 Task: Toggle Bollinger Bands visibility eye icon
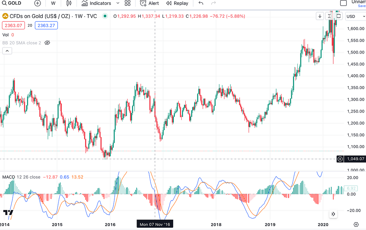click(47, 43)
